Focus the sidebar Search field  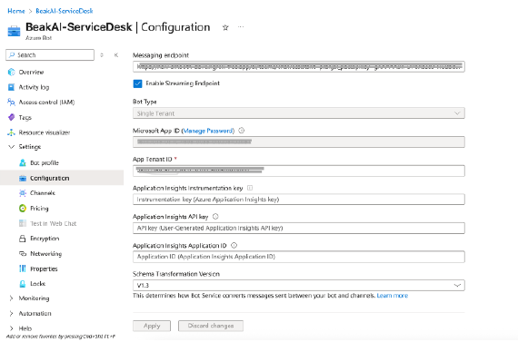point(50,55)
